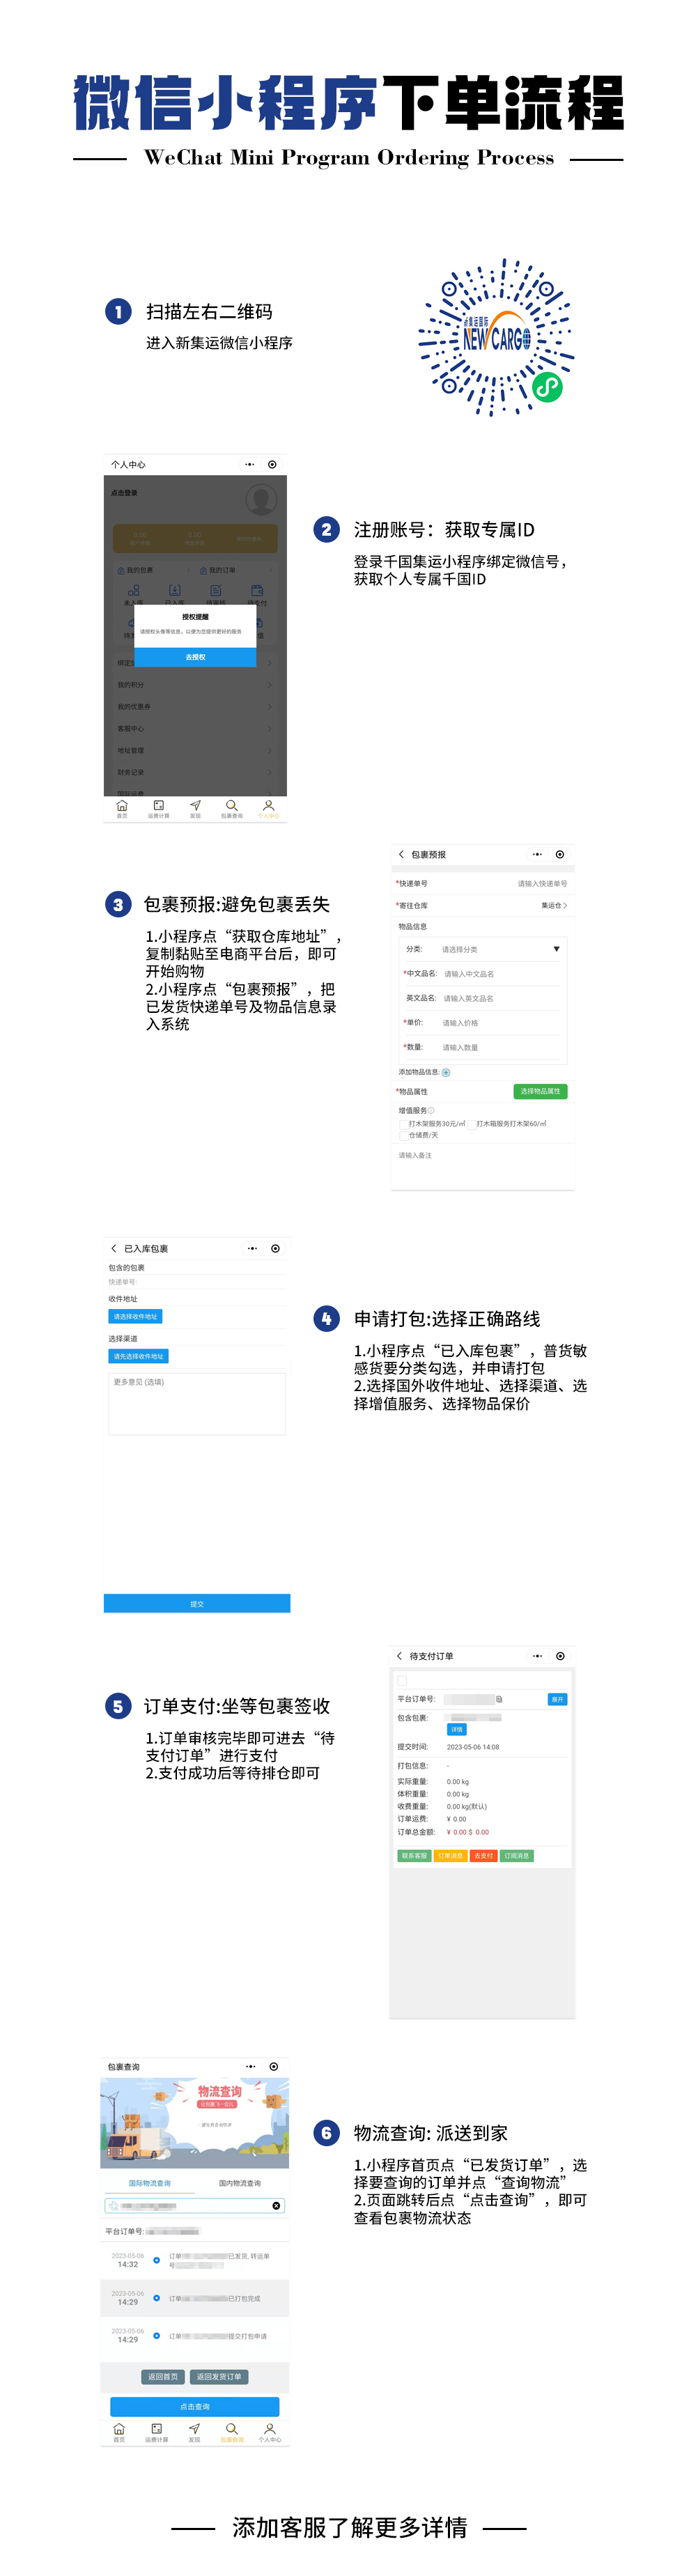Click 物流查询 truck banner
This screenshot has height=2576, width=698.
click(x=195, y=2123)
